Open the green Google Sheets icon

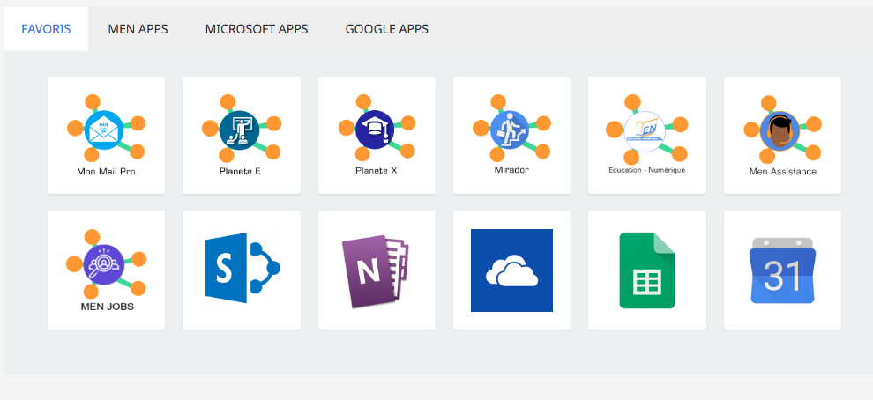click(646, 270)
